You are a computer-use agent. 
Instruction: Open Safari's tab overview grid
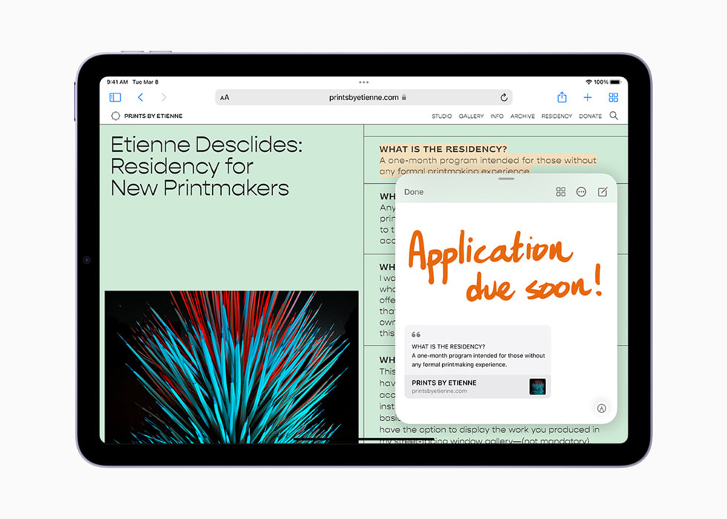(613, 97)
